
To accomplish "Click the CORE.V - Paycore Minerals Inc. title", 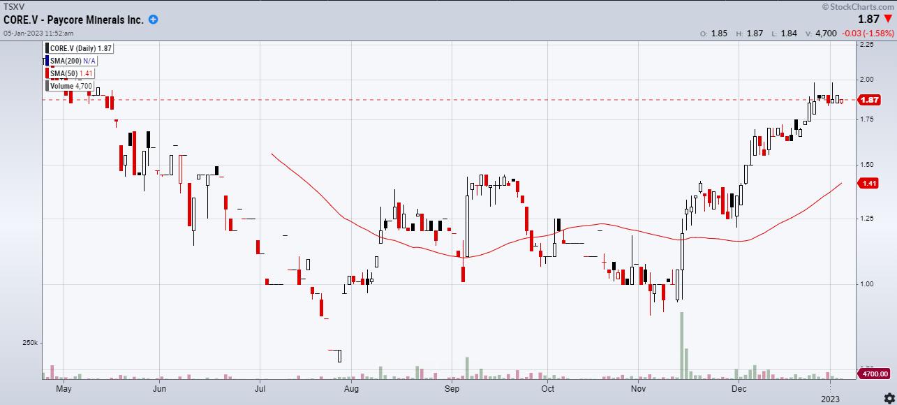I will point(73,20).
